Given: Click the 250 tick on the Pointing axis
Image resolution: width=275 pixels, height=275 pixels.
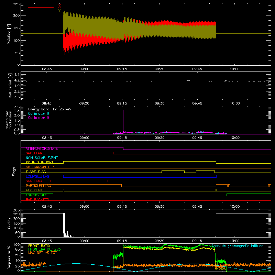Looking at the screenshot, I should click(x=16, y=4).
